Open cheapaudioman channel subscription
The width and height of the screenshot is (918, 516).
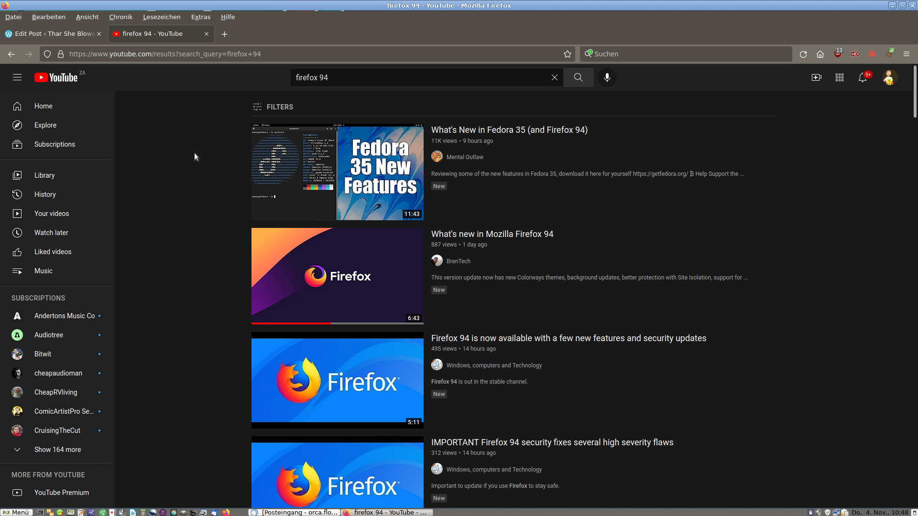tap(56, 373)
